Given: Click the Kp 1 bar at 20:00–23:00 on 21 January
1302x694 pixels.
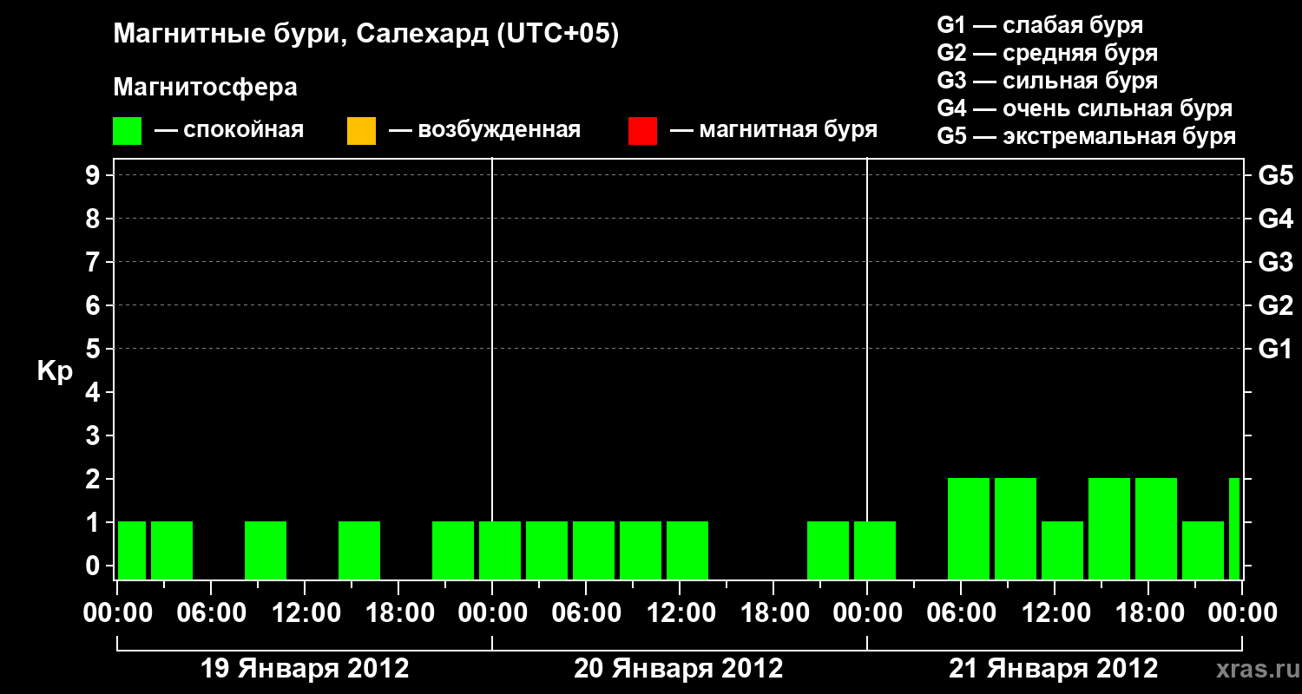Looking at the screenshot, I should point(1203,550).
